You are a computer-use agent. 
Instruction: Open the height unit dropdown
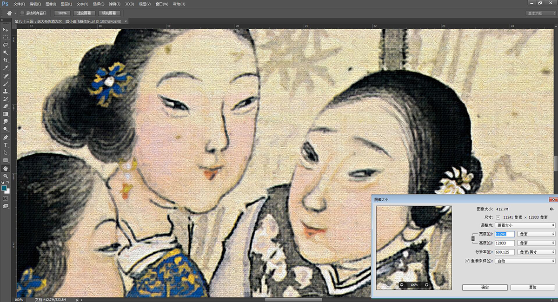(x=536, y=243)
